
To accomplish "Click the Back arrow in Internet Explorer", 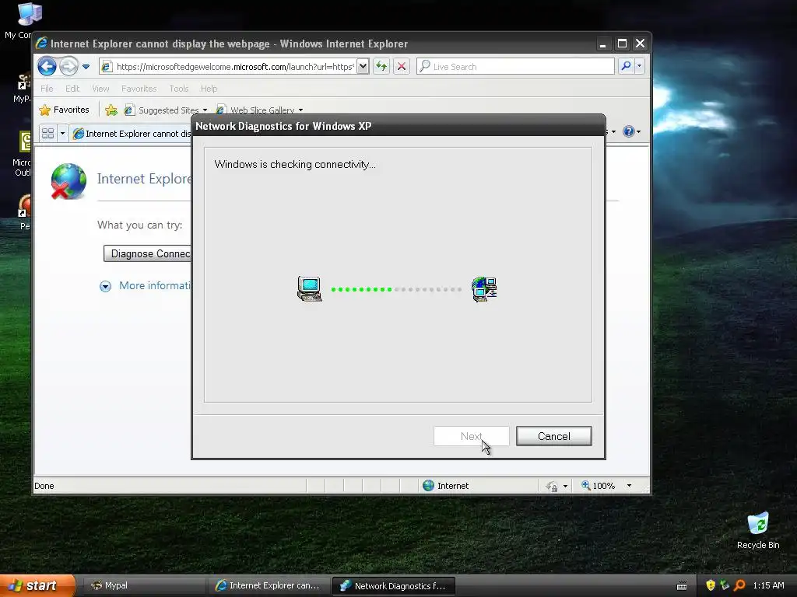I will [x=47, y=67].
